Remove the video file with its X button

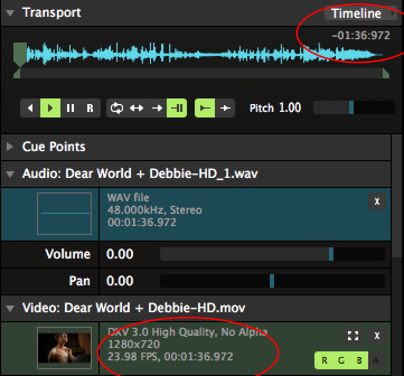click(x=377, y=336)
